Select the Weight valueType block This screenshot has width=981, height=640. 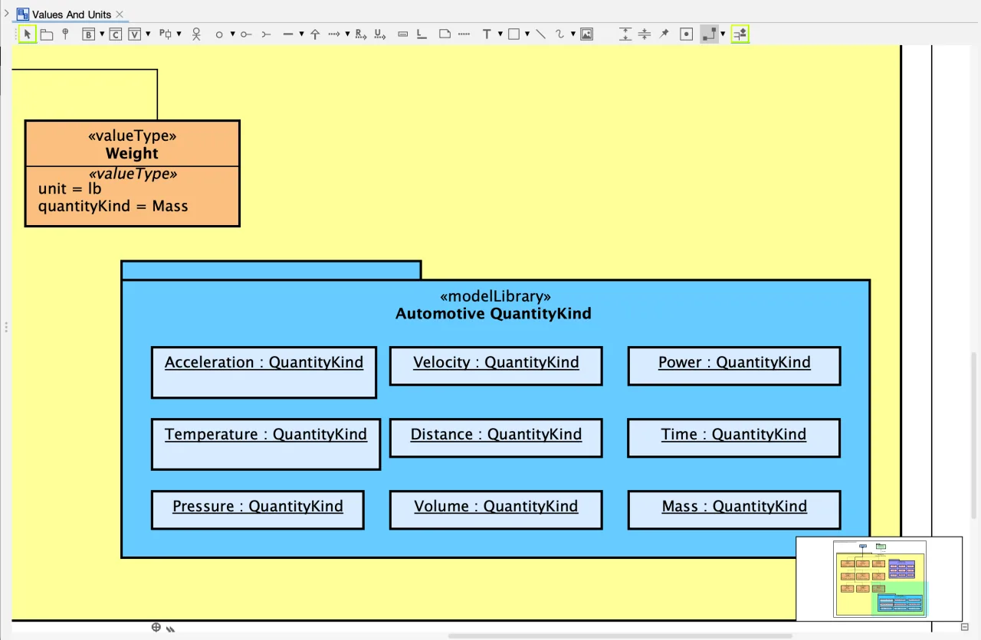pos(133,174)
